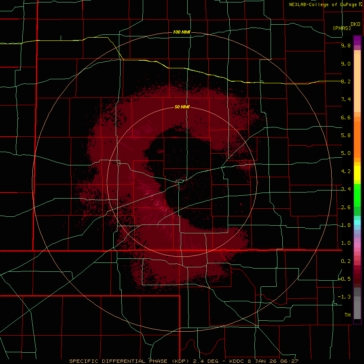This screenshot has height=364, width=364.
Task: Click the 50 NMI range ring label
Action: coord(182,107)
